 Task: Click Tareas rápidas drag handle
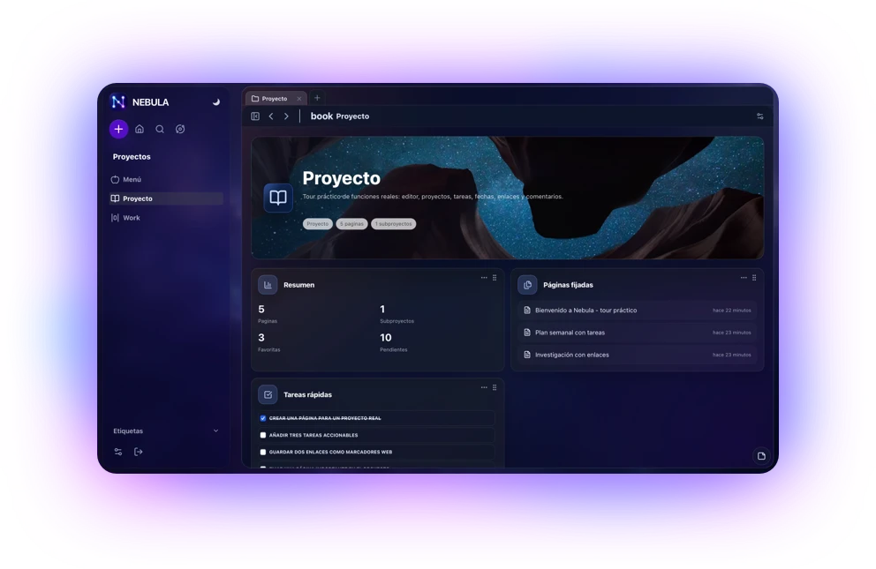495,387
